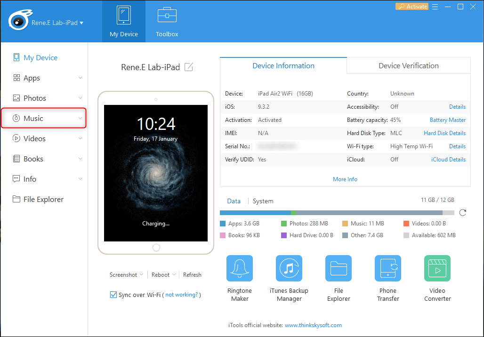Switch to the System storage tab
The image size is (484, 337).
pos(263,201)
